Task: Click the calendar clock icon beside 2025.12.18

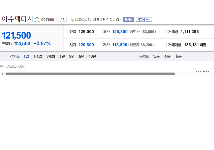Action: tap(72, 20)
